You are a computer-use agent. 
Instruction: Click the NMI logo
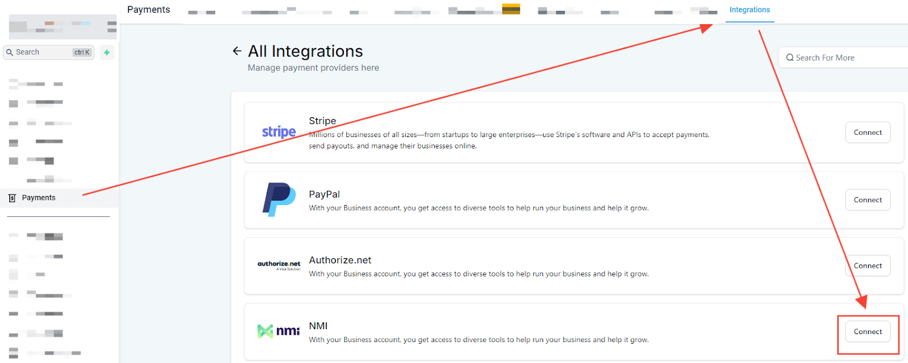pyautogui.click(x=279, y=331)
